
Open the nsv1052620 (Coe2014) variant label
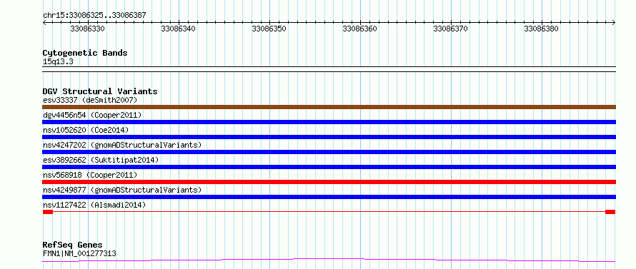[86, 130]
